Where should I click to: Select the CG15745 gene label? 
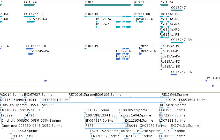click(x=31, y=2)
